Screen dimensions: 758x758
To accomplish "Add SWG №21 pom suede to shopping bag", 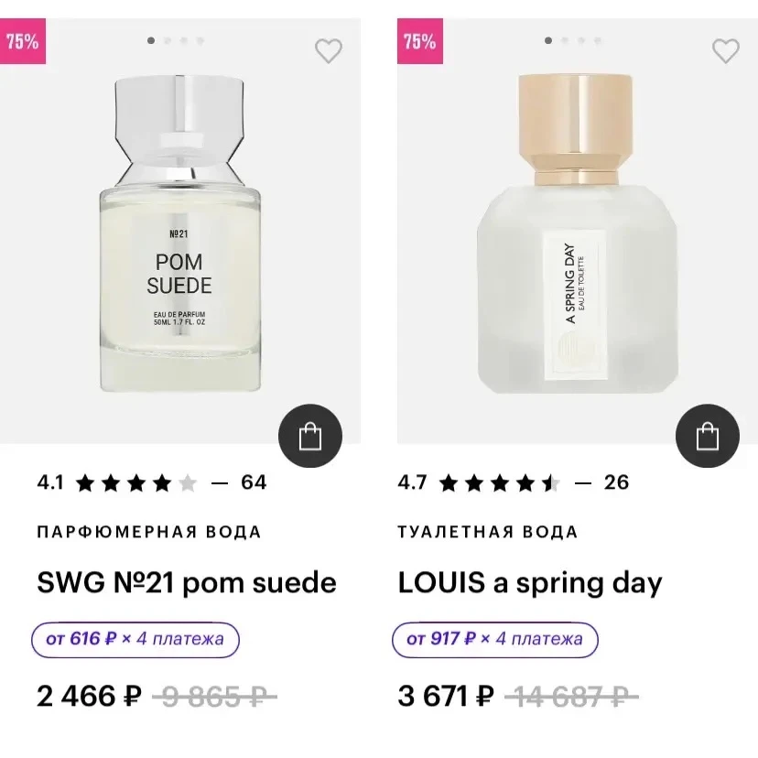I will (310, 436).
